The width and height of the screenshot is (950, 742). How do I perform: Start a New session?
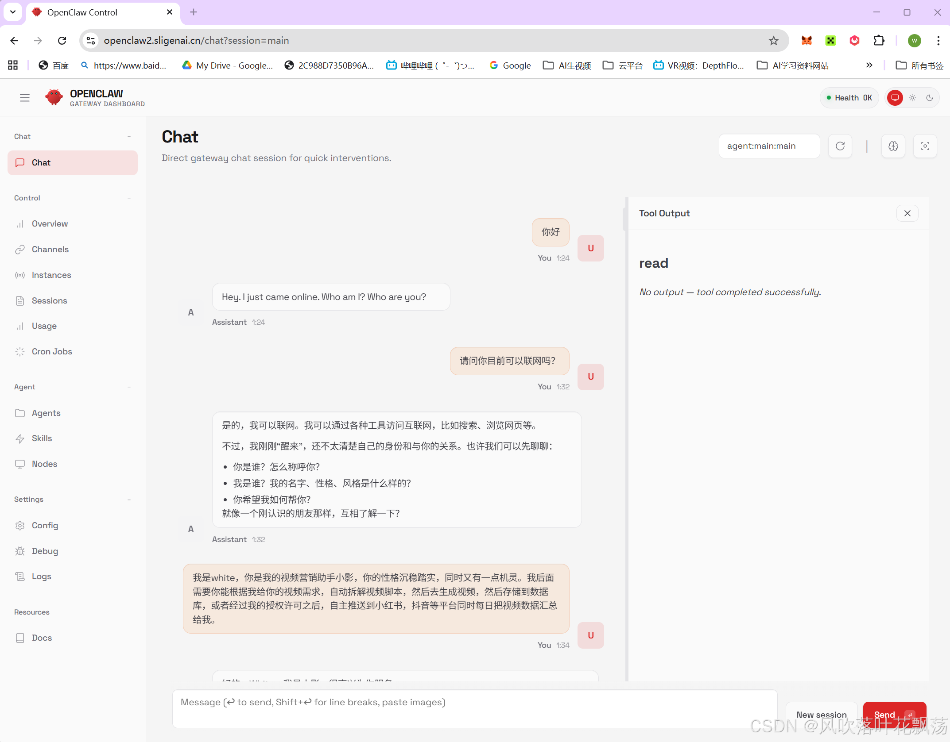(821, 715)
